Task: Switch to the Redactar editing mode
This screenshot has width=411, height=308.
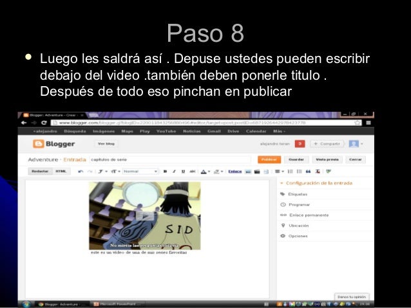Action: tap(40, 172)
